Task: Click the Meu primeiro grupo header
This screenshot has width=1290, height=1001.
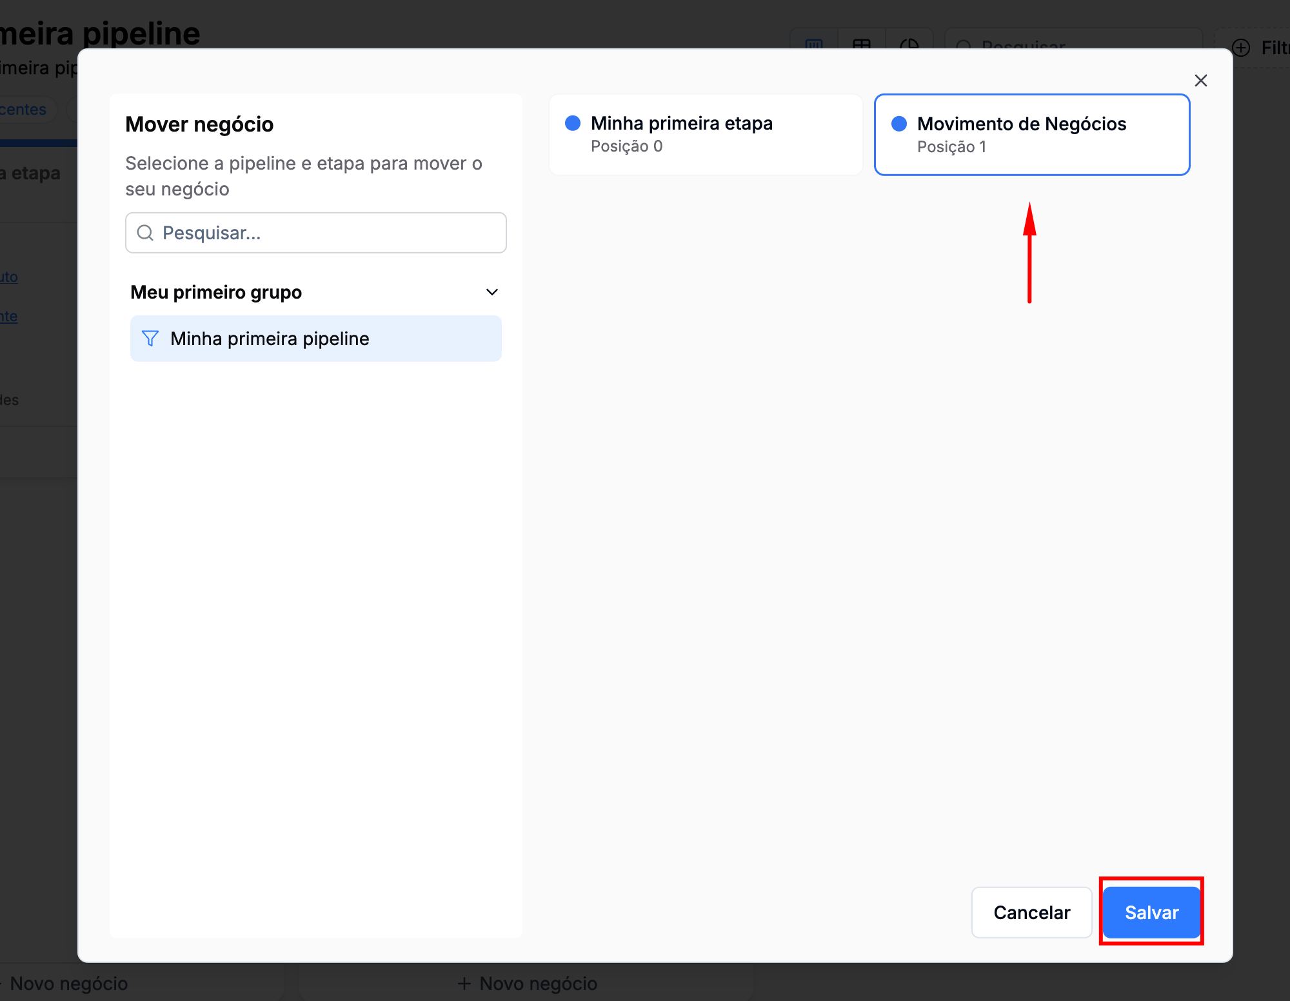Action: 216,292
